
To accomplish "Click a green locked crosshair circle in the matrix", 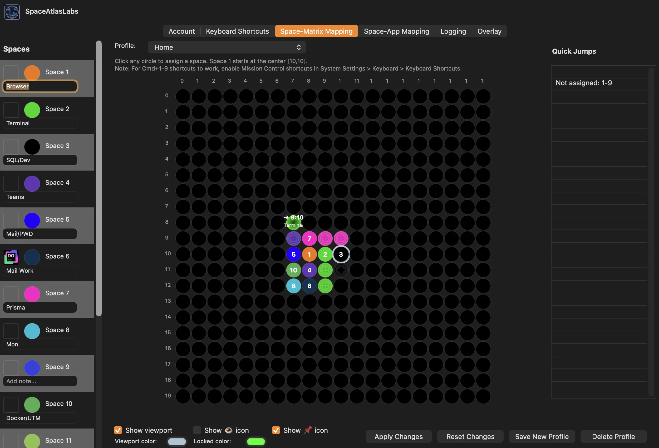I will pyautogui.click(x=325, y=270).
